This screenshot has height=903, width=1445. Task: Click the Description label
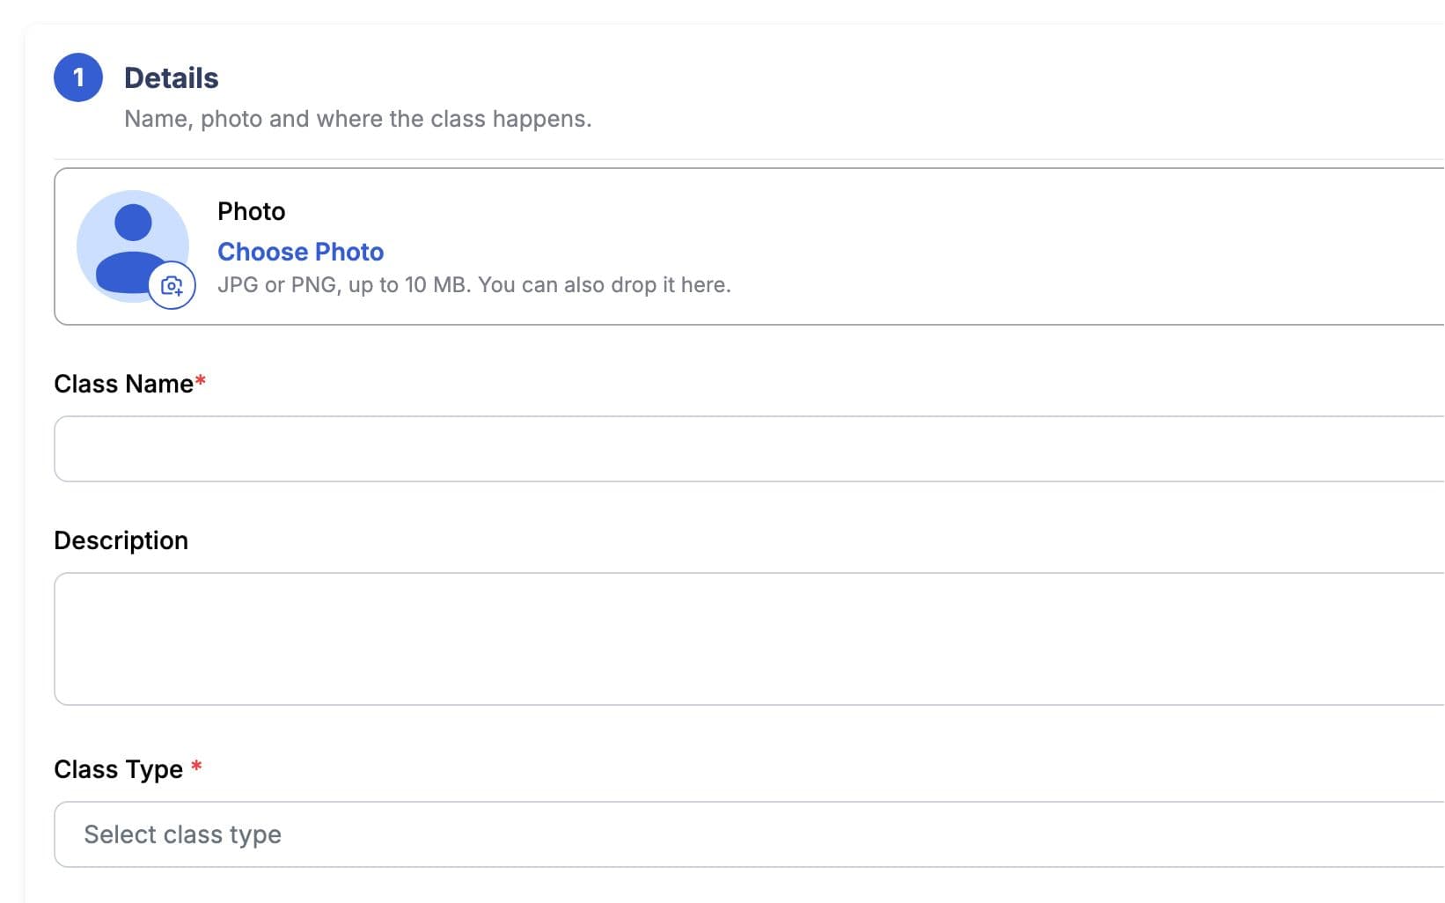click(x=121, y=540)
